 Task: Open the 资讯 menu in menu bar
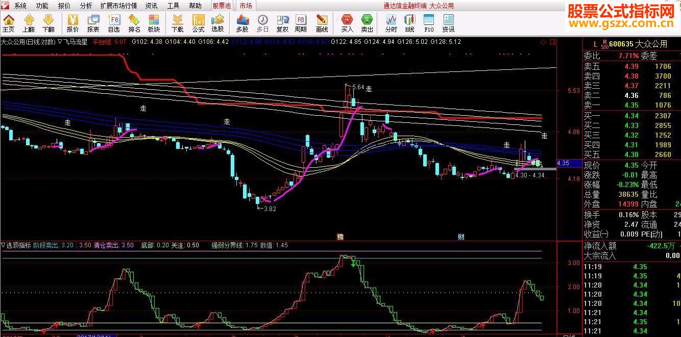point(151,6)
